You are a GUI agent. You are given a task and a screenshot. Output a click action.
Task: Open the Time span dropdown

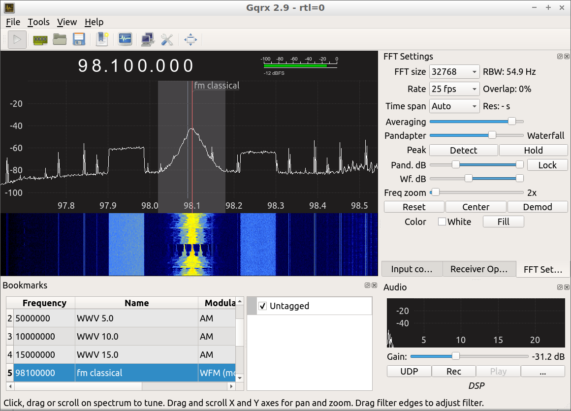coord(454,106)
